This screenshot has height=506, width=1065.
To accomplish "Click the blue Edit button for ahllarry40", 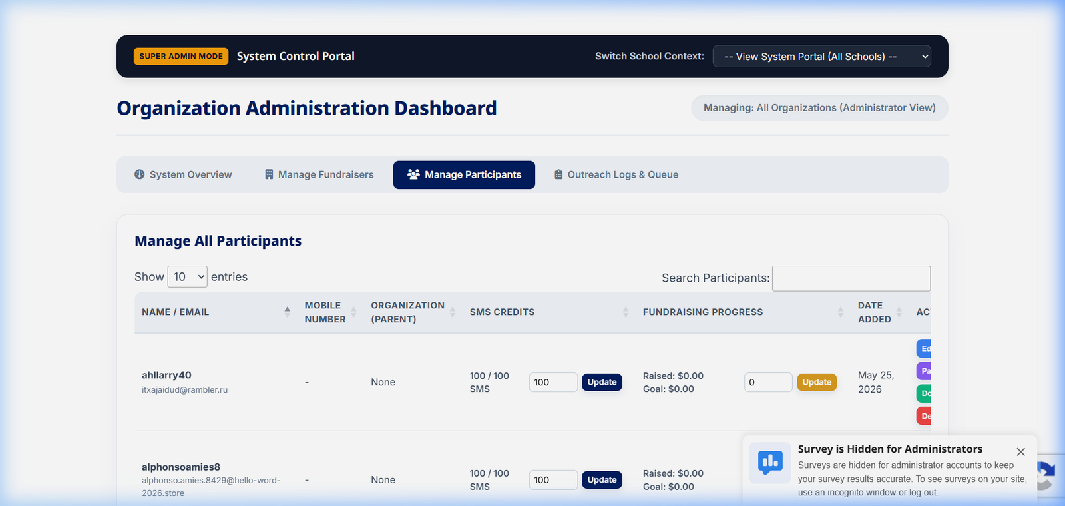I will 924,348.
